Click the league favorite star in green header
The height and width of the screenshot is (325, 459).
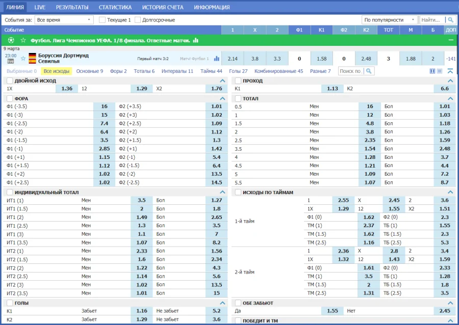click(x=23, y=40)
